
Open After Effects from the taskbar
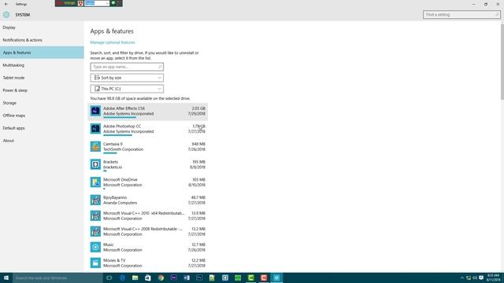pyautogui.click(x=173, y=277)
